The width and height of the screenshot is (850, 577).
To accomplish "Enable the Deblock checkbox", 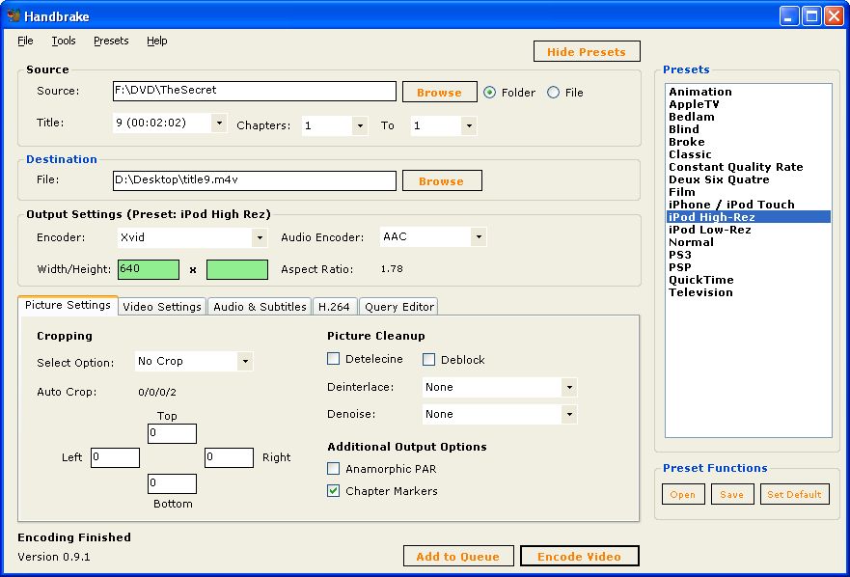I will (x=429, y=360).
